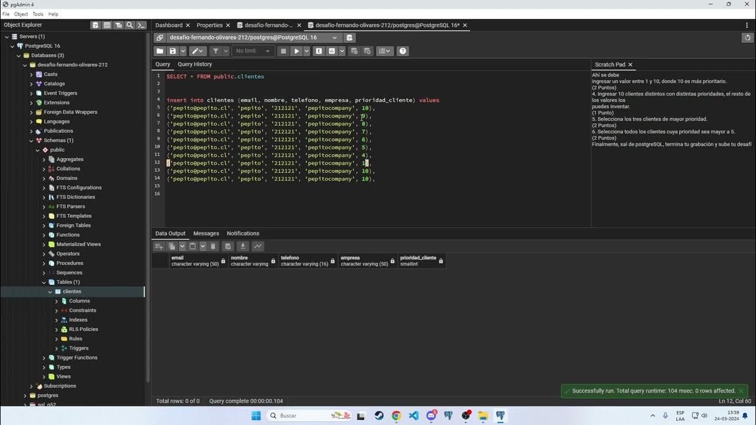756x425 pixels.
Task: Open the Help question mark icon
Action: [x=403, y=51]
